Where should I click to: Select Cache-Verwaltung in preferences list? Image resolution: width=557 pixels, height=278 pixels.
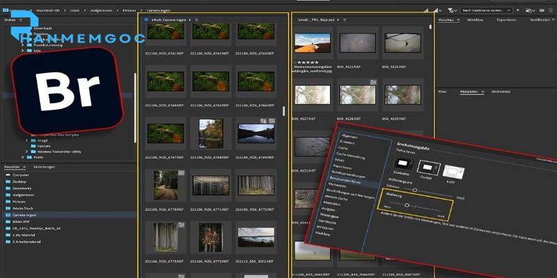(x=351, y=155)
